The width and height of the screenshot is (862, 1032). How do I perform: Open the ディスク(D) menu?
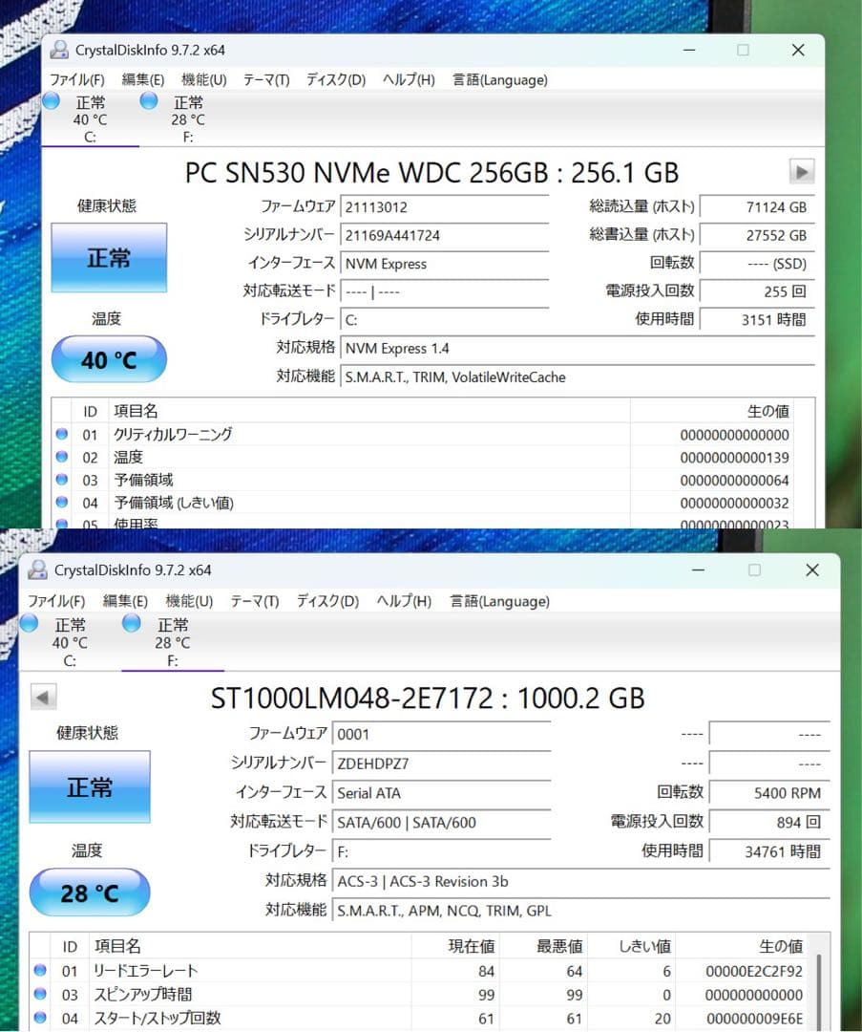(334, 80)
